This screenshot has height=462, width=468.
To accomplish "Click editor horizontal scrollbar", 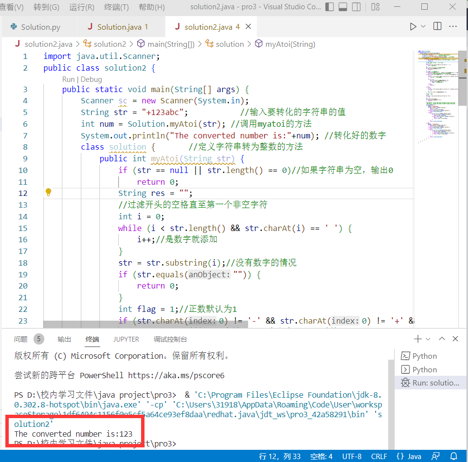I will click(145, 325).
